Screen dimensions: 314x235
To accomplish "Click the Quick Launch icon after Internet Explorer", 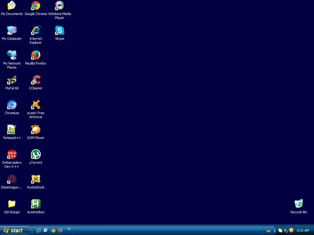I will (46, 230).
